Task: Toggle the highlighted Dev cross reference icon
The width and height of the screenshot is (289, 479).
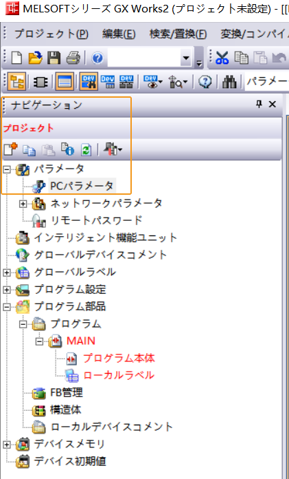Action: [89, 82]
